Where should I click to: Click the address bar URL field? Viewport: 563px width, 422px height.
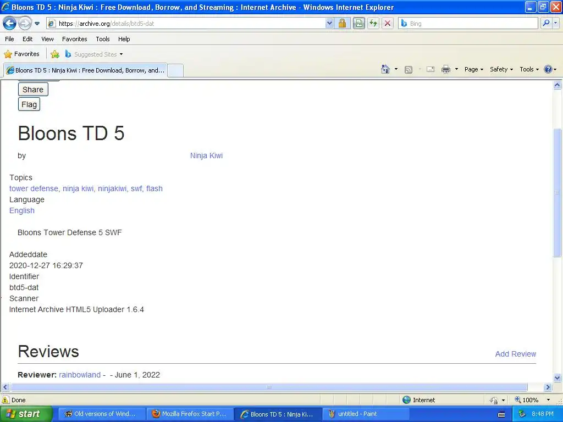186,23
